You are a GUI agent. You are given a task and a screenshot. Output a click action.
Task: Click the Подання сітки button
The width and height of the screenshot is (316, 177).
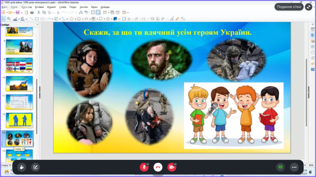(289, 7)
